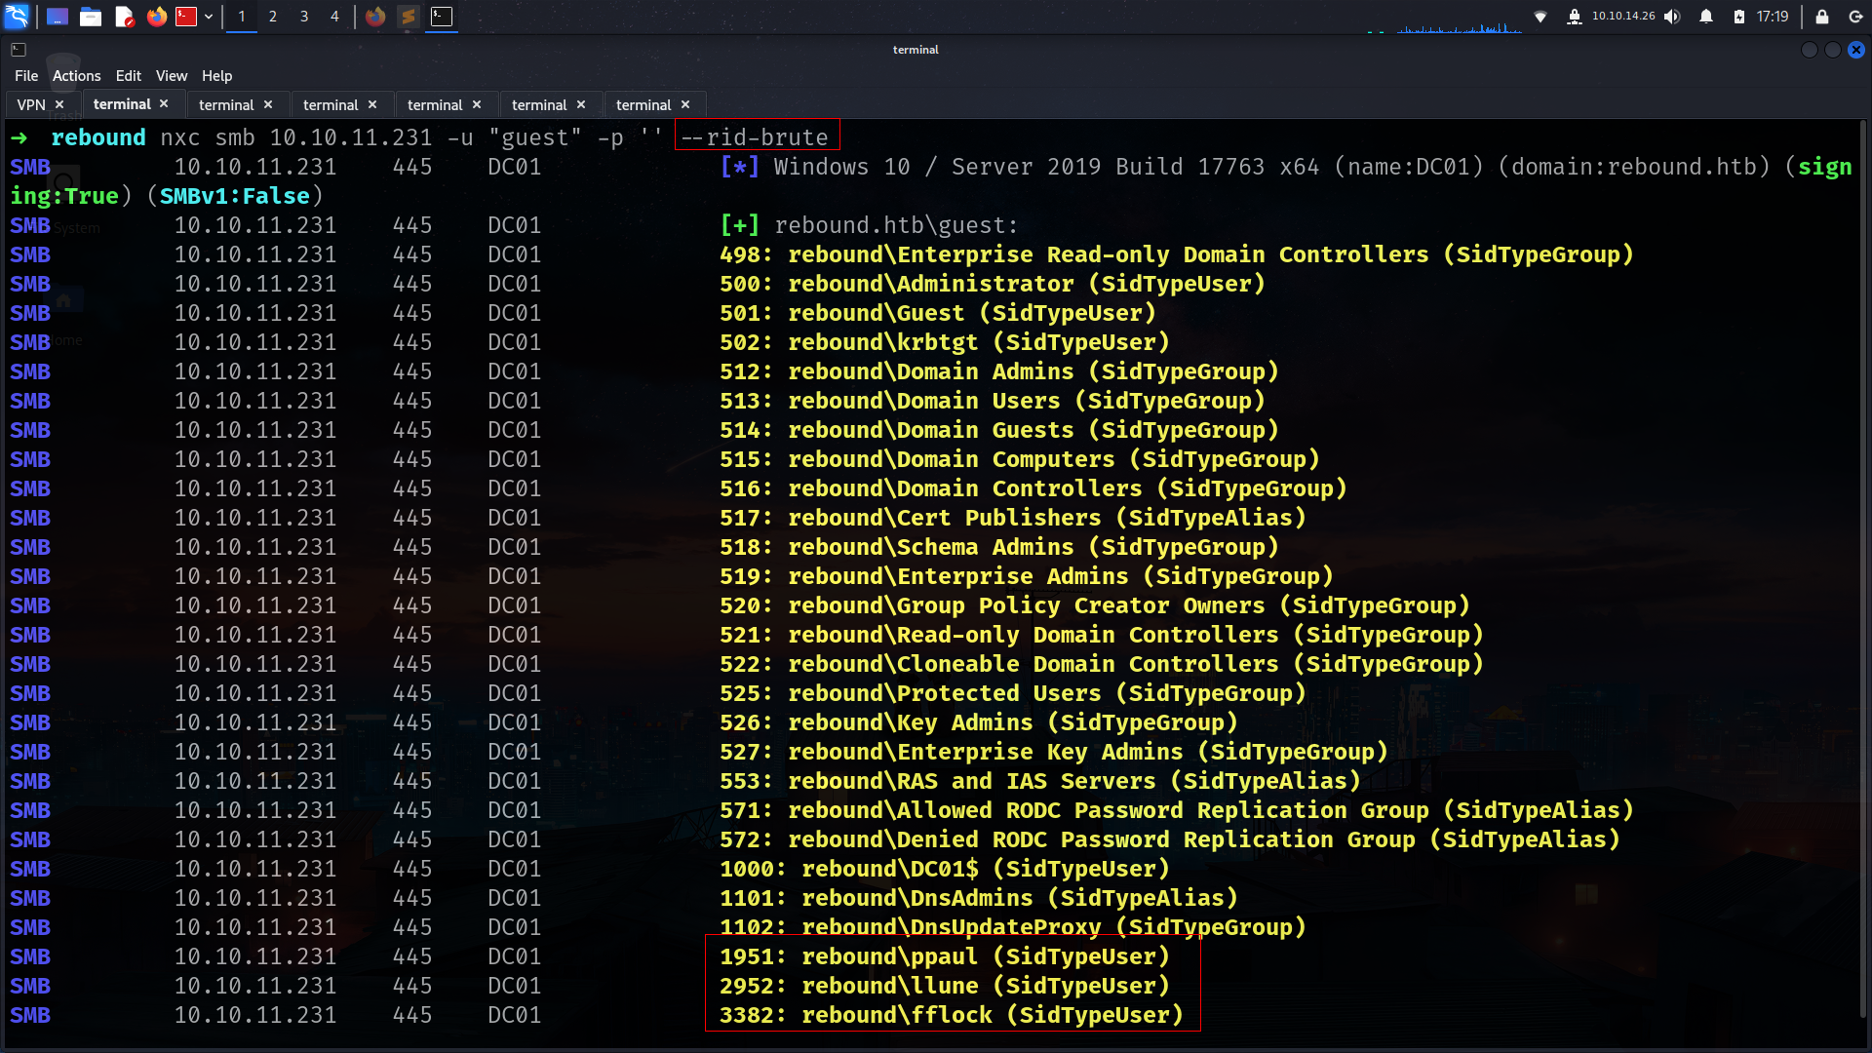Click the rebound\llune (SidTypeUser) entry
The image size is (1872, 1053).
coord(945,986)
